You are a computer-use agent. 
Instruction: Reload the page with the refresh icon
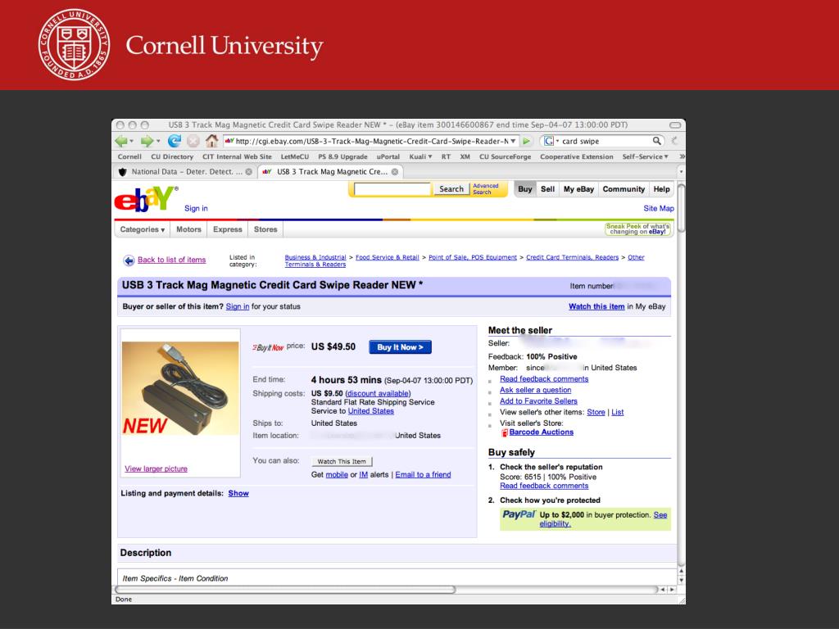(x=175, y=141)
